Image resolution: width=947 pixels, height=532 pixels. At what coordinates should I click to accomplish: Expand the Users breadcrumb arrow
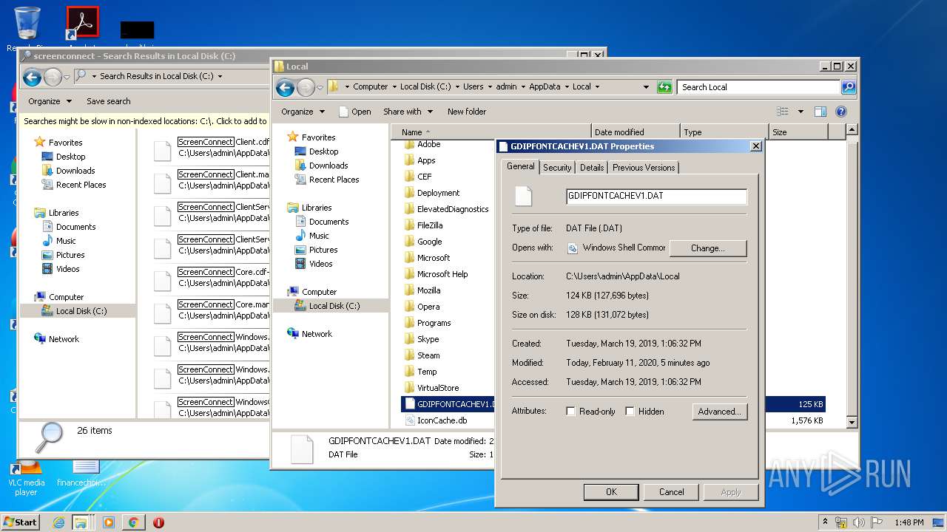489,86
